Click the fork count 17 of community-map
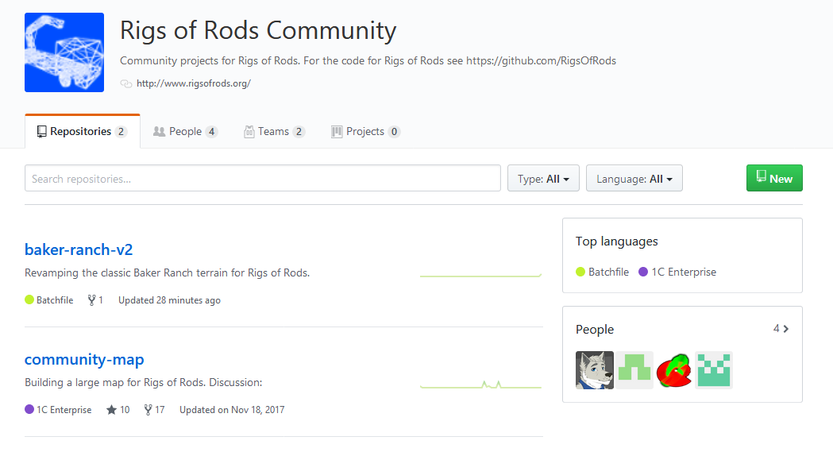The image size is (833, 456). tap(154, 410)
